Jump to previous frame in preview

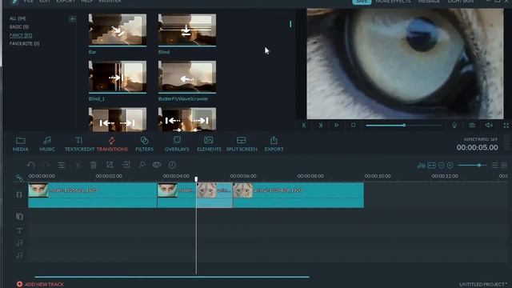tap(304, 125)
